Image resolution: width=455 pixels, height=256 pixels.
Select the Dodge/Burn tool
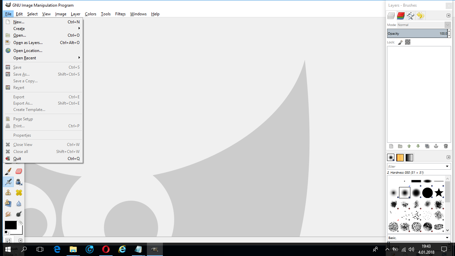(x=19, y=214)
